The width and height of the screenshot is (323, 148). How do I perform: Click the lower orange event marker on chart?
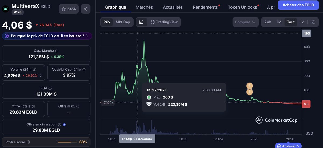[x=250, y=92]
